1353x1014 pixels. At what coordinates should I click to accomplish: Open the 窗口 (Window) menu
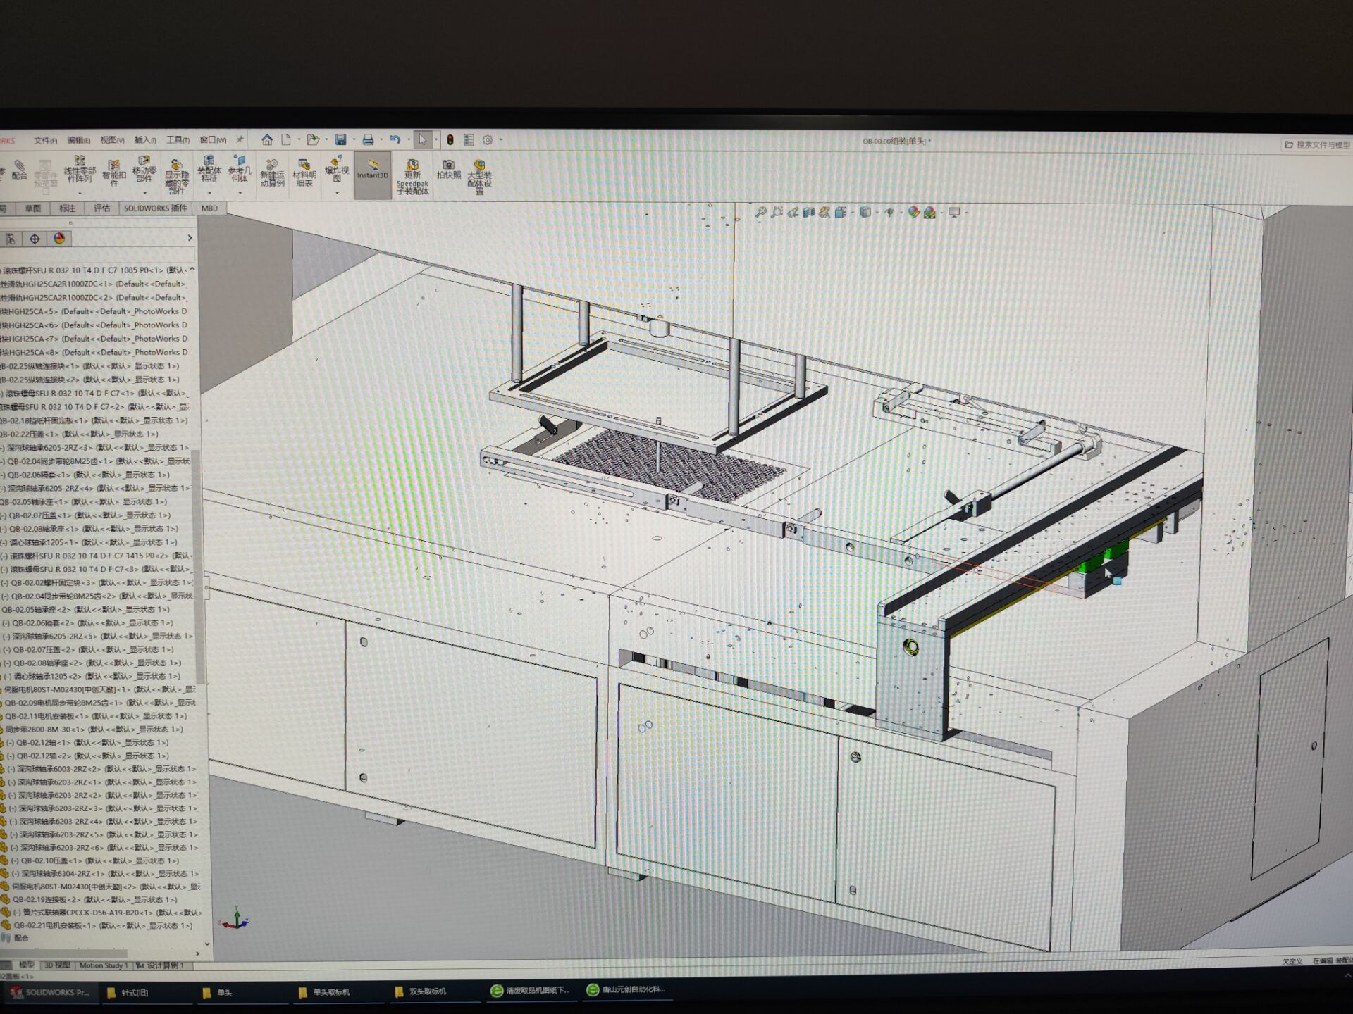(x=211, y=140)
